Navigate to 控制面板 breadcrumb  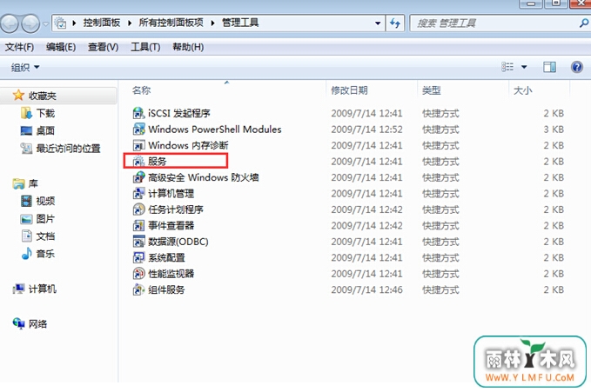[101, 23]
